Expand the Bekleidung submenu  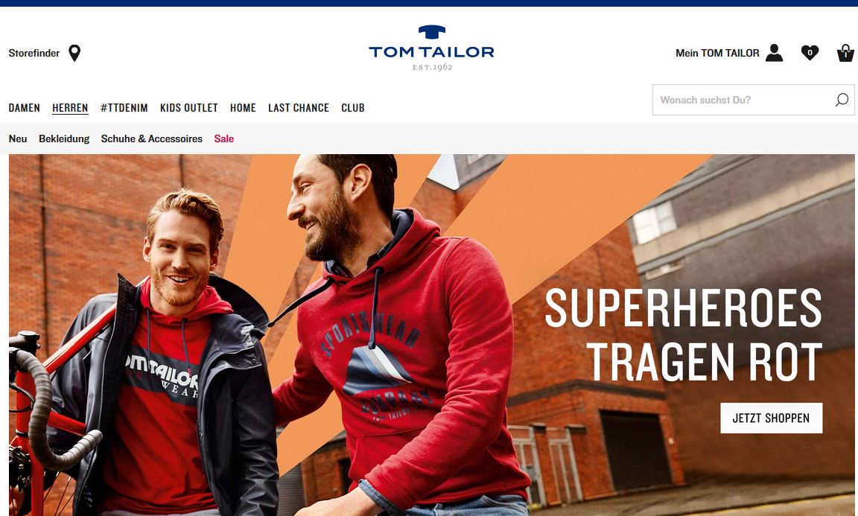coord(64,138)
